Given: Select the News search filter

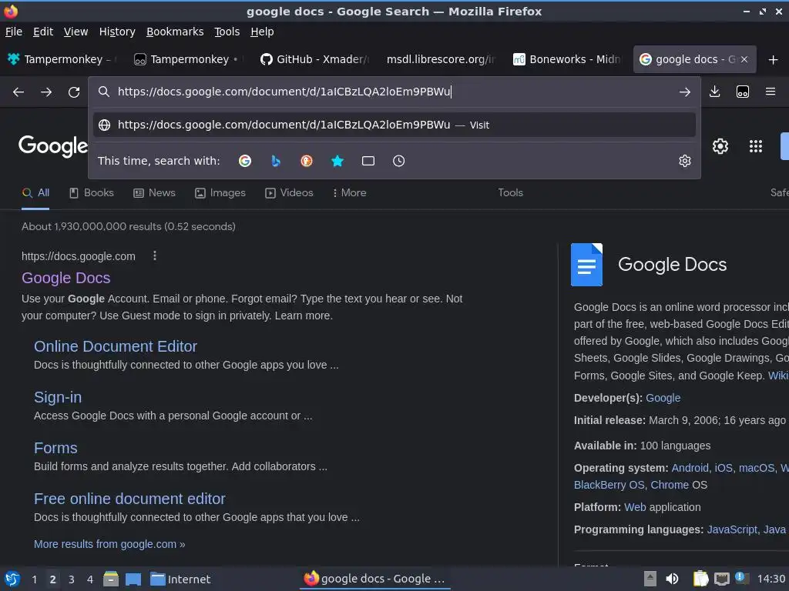Looking at the screenshot, I should (x=154, y=193).
